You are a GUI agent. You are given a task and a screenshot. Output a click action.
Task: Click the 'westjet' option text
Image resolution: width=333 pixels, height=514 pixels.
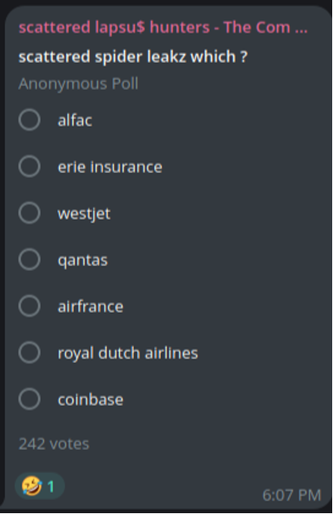click(84, 214)
